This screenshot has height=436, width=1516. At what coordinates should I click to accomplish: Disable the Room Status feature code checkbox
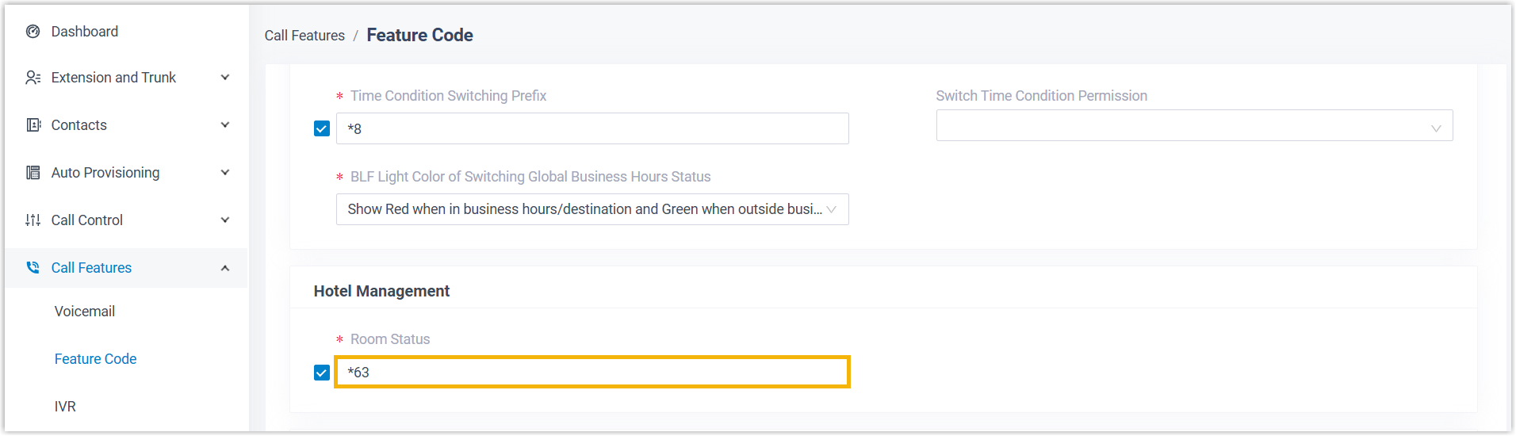[x=322, y=373]
